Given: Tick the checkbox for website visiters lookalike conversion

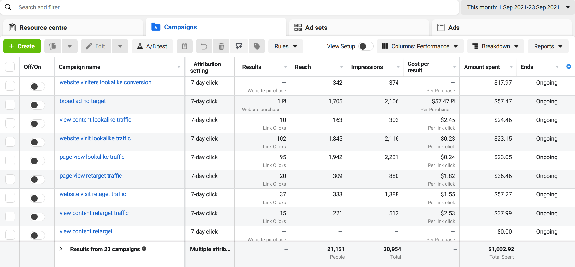Looking at the screenshot, I should coord(10,86).
